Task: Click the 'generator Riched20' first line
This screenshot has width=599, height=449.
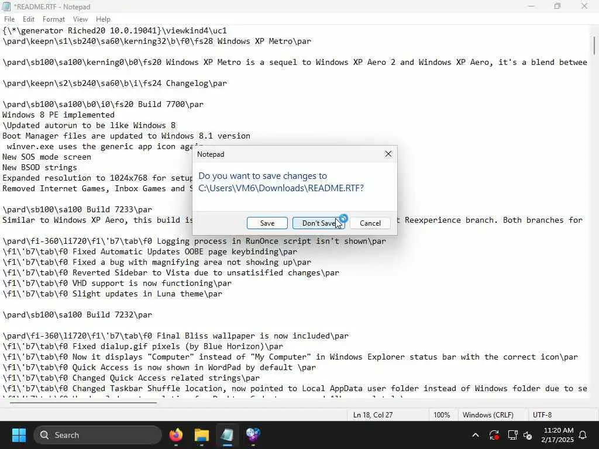Action: (x=115, y=30)
